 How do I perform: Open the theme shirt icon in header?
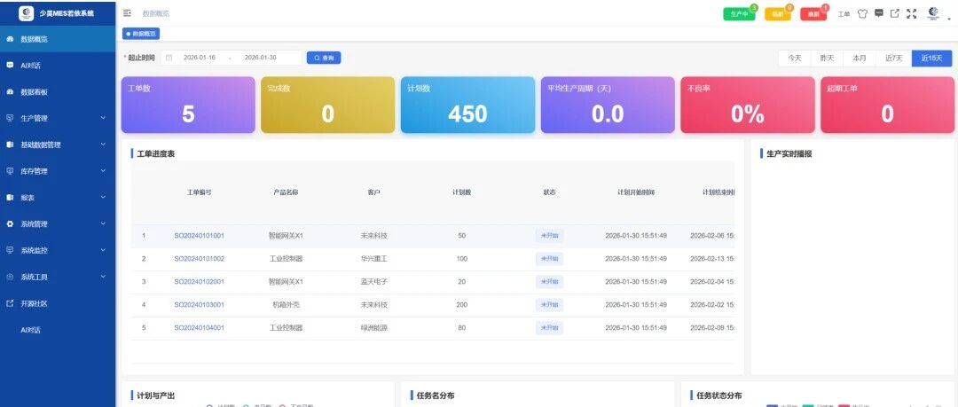pyautogui.click(x=862, y=13)
